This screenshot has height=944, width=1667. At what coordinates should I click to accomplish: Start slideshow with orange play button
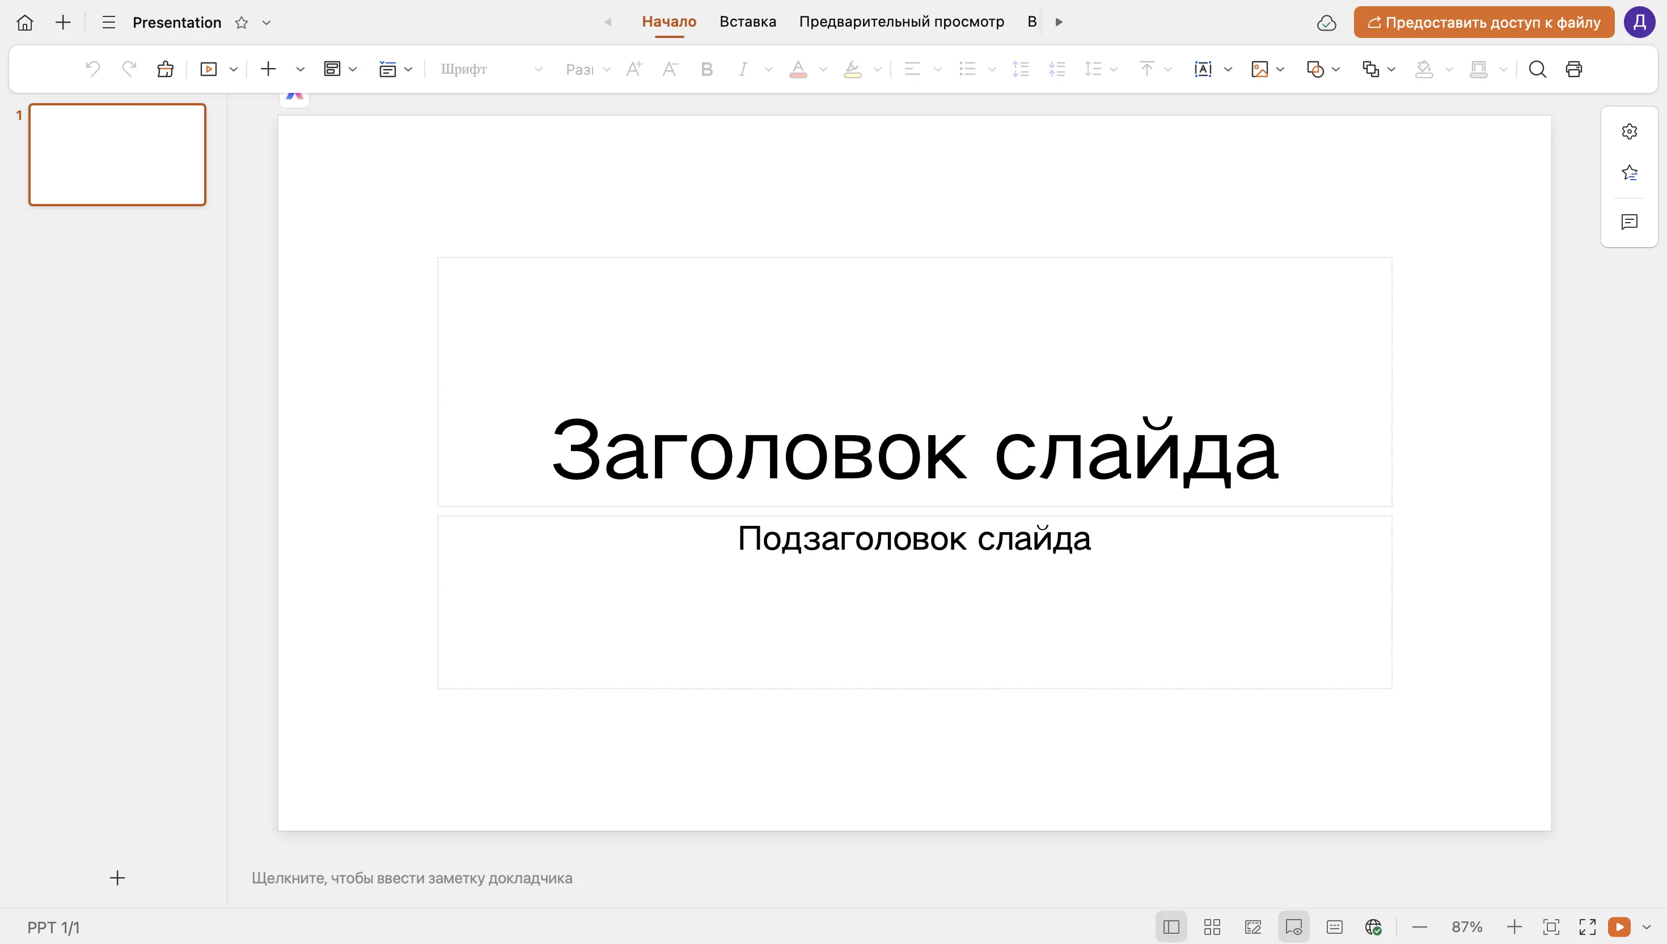pos(1619,926)
